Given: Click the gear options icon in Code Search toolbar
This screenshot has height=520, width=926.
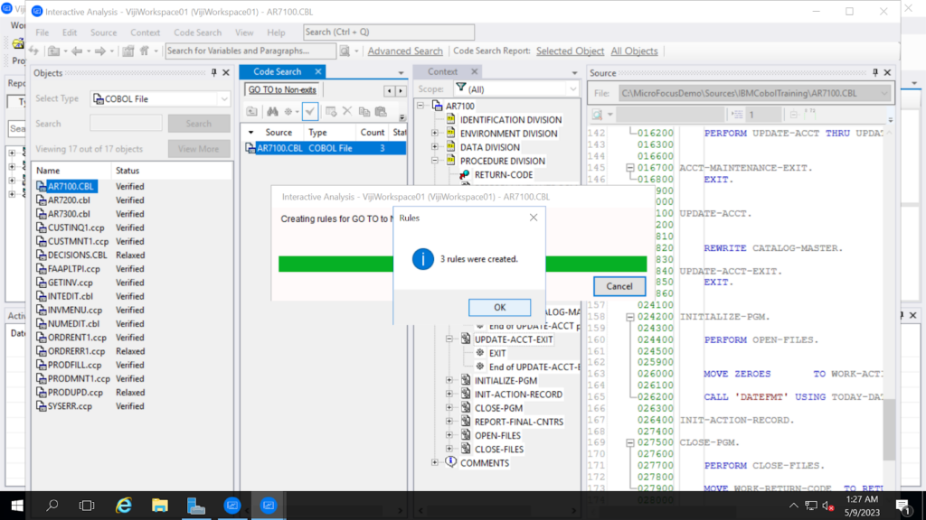Looking at the screenshot, I should (288, 111).
